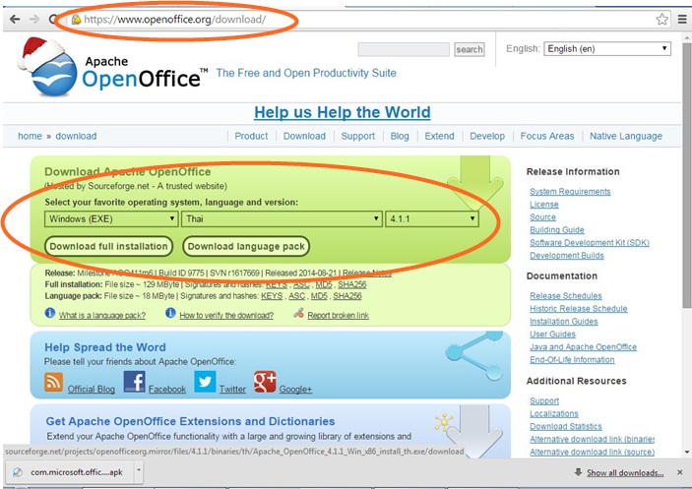Click the home breadcrumb link
The width and height of the screenshot is (692, 489).
(30, 136)
